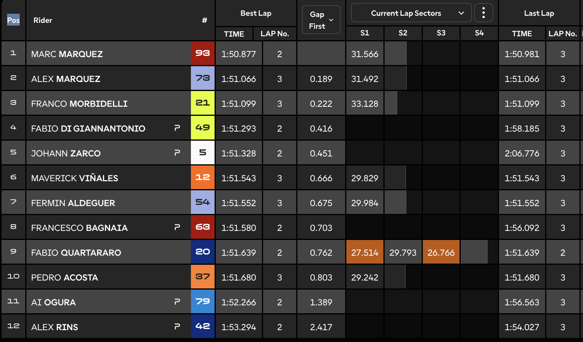Click pit icon beside Francesco Bagnaia

pos(177,227)
